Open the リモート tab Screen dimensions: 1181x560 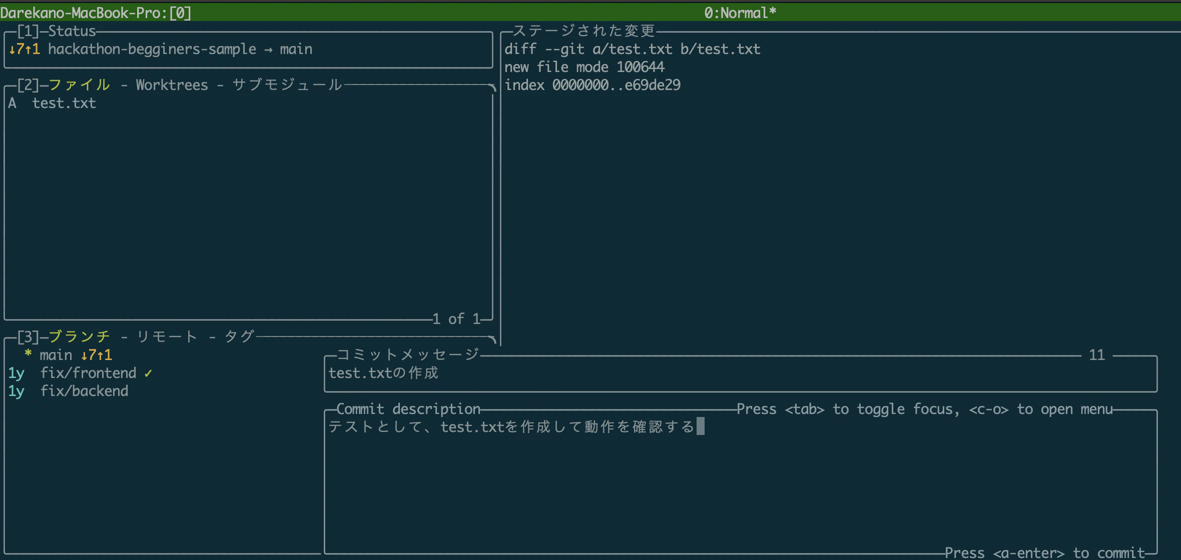coord(167,336)
